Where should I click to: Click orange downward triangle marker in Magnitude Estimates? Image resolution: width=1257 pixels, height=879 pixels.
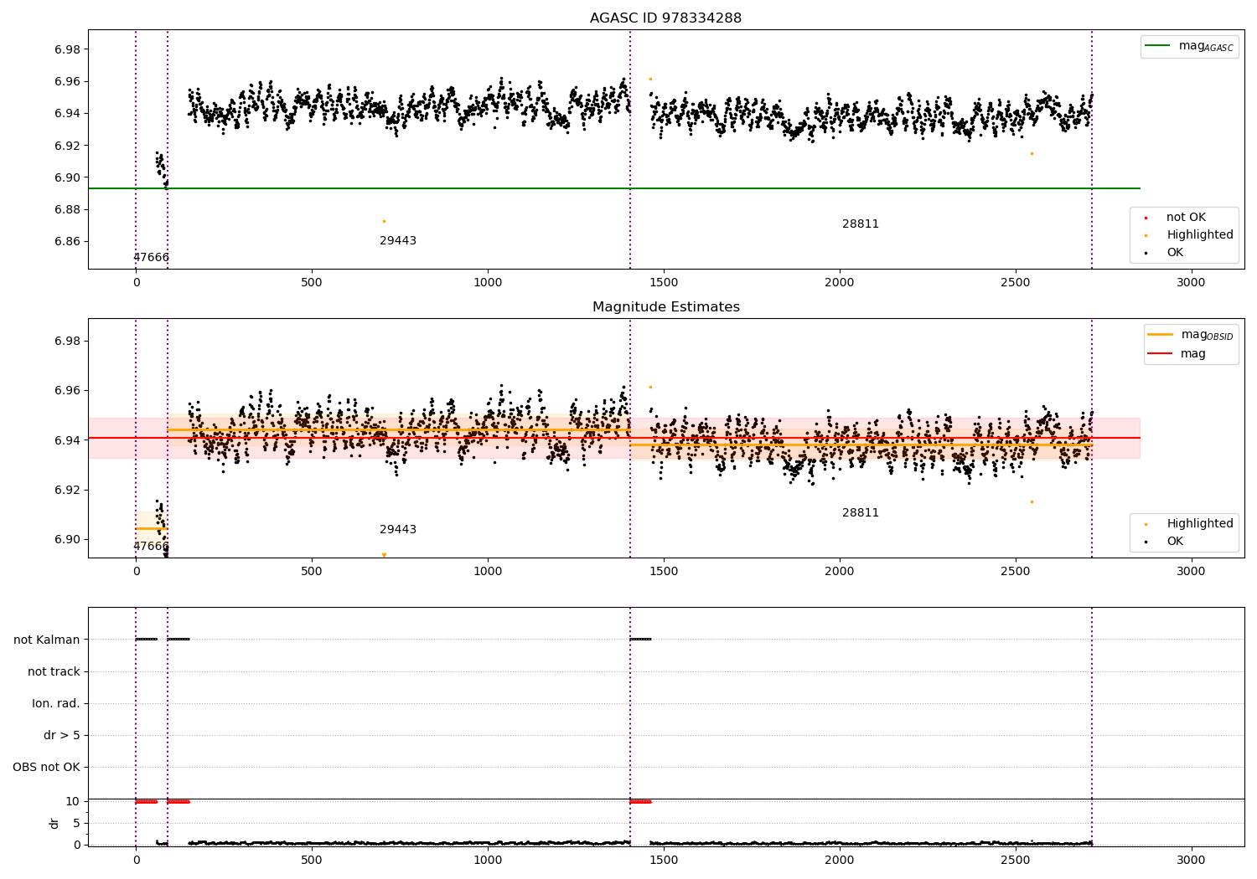click(384, 555)
